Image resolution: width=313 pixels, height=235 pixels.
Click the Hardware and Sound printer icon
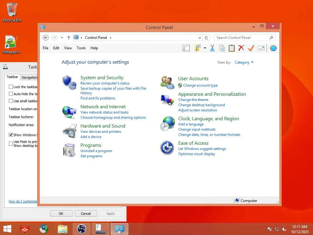tap(69, 131)
